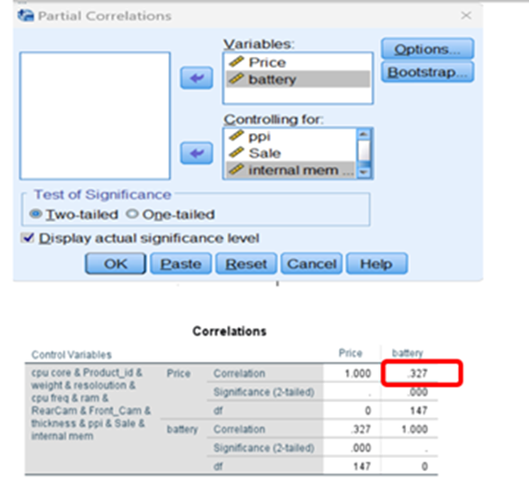This screenshot has height=481, width=529.
Task: Click the ruler icon next to Sale
Action: [x=236, y=152]
